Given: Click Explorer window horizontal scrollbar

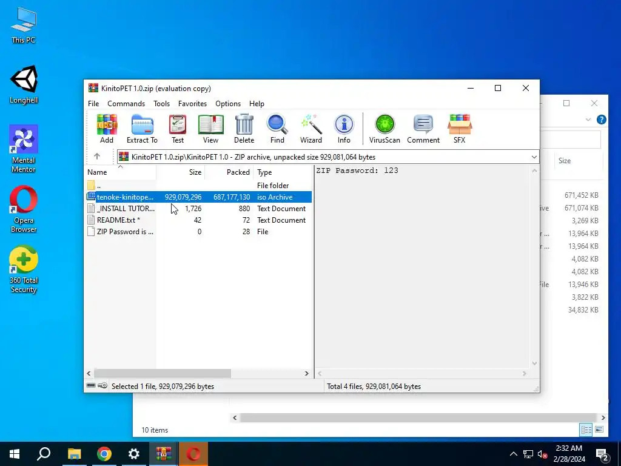Looking at the screenshot, I should 418,417.
